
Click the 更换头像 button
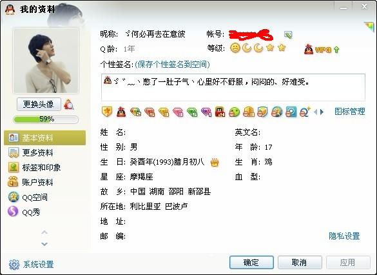pyautogui.click(x=39, y=105)
